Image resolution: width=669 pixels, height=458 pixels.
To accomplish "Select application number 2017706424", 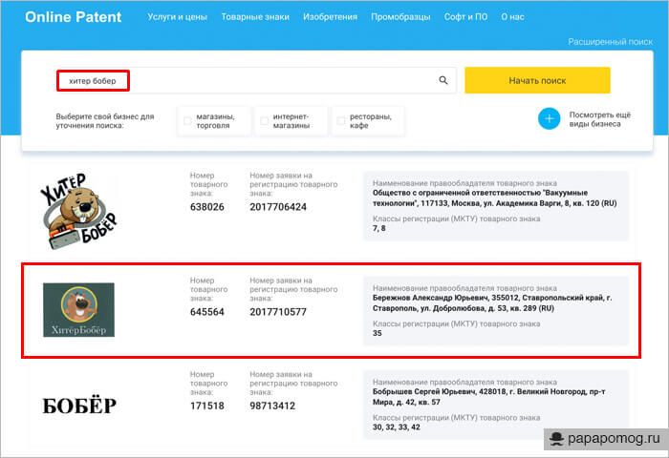I will click(278, 207).
